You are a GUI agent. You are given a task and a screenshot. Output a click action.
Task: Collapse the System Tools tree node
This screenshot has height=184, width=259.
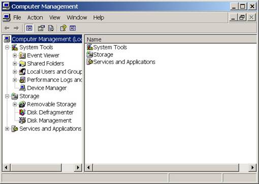click(x=7, y=47)
